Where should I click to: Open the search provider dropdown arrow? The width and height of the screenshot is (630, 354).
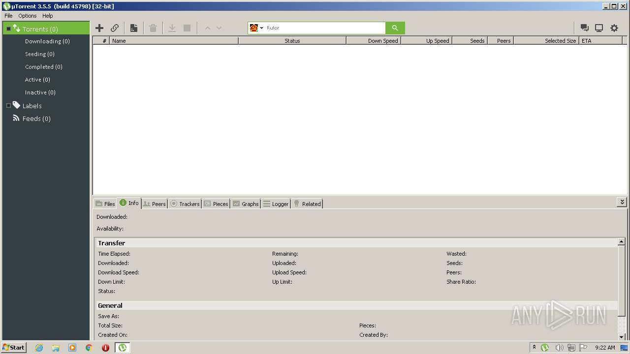(261, 28)
